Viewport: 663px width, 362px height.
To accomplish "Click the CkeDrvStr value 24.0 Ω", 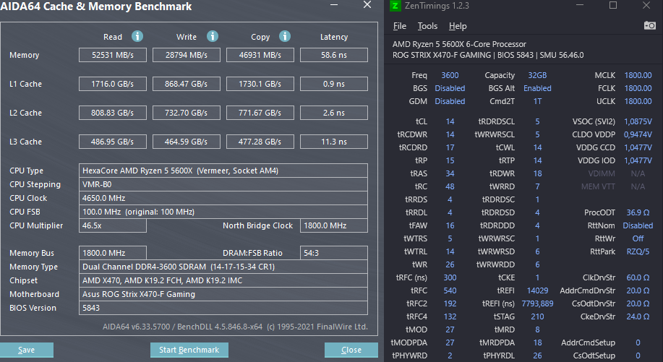I will click(638, 316).
